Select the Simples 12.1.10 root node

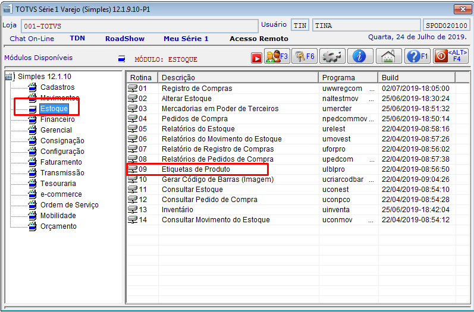(x=45, y=77)
